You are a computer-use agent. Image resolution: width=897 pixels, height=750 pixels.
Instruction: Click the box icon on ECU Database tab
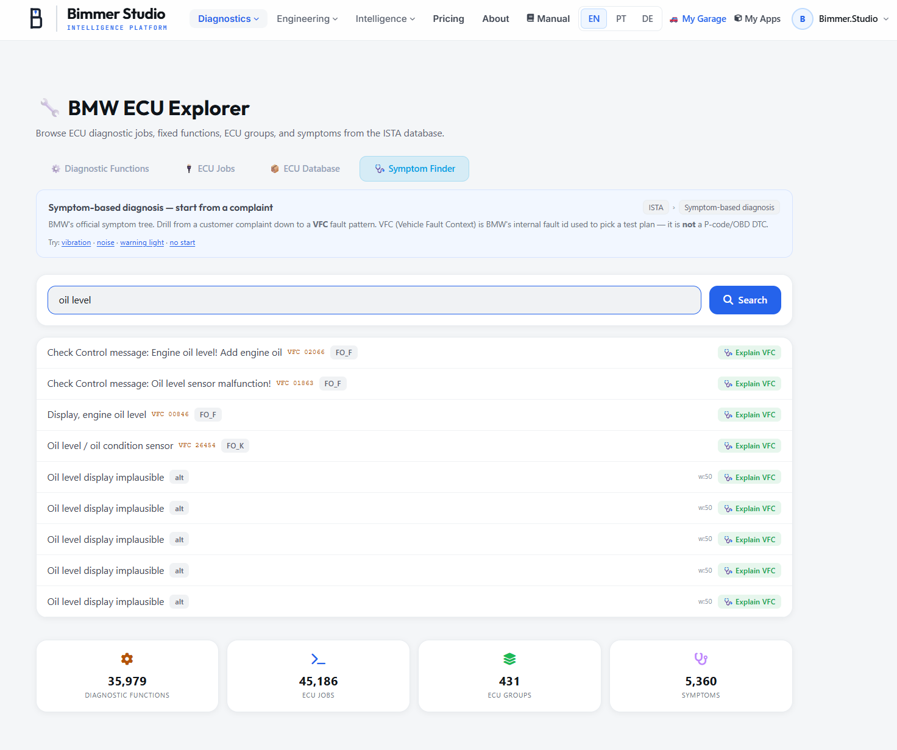tap(275, 169)
